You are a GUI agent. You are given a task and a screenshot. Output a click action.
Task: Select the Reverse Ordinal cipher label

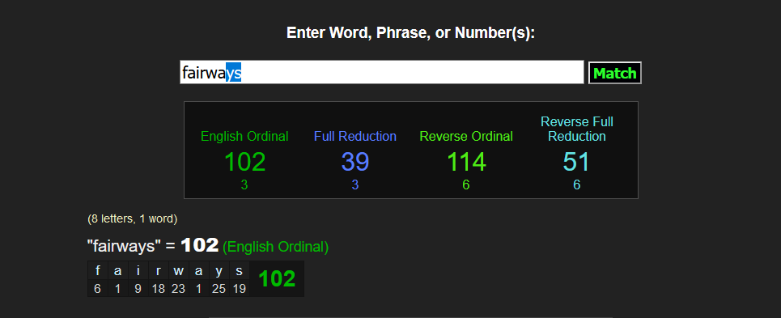[466, 137]
